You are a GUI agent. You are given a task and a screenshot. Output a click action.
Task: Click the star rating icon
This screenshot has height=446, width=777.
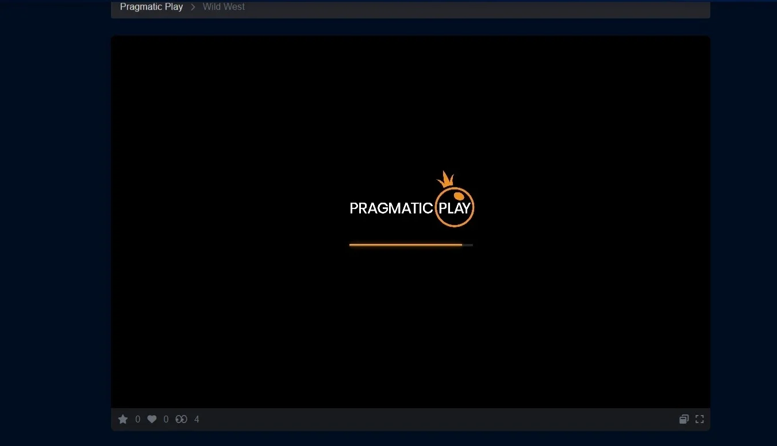click(x=123, y=420)
